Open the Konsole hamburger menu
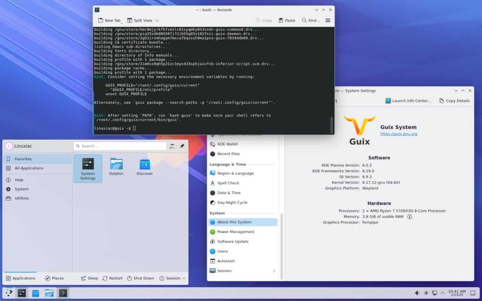482x301 pixels. (x=327, y=20)
